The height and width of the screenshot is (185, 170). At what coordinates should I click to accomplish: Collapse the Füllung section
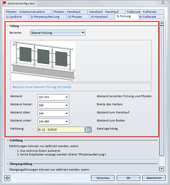coord(8,26)
